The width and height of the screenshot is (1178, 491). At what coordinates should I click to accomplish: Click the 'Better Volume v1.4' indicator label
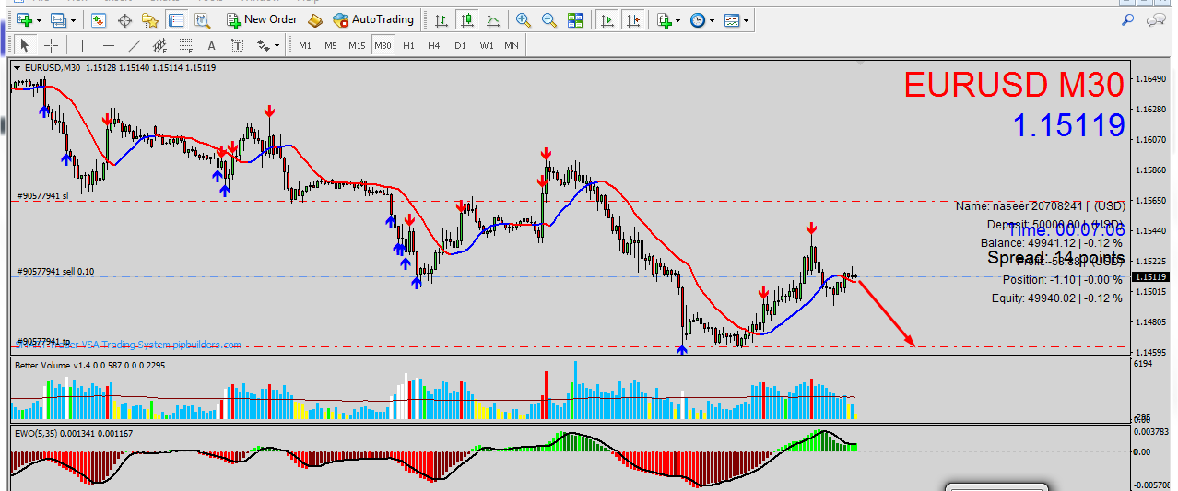pyautogui.click(x=50, y=366)
